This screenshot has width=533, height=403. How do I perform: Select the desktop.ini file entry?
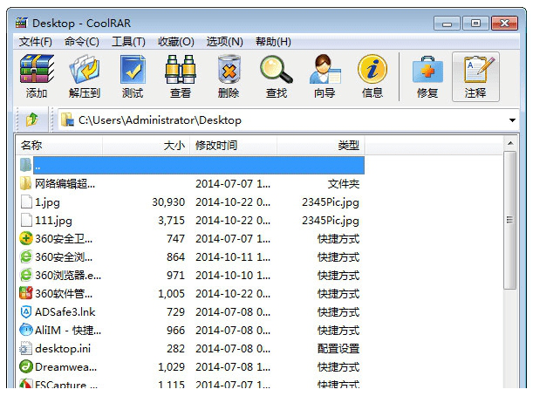tap(61, 348)
